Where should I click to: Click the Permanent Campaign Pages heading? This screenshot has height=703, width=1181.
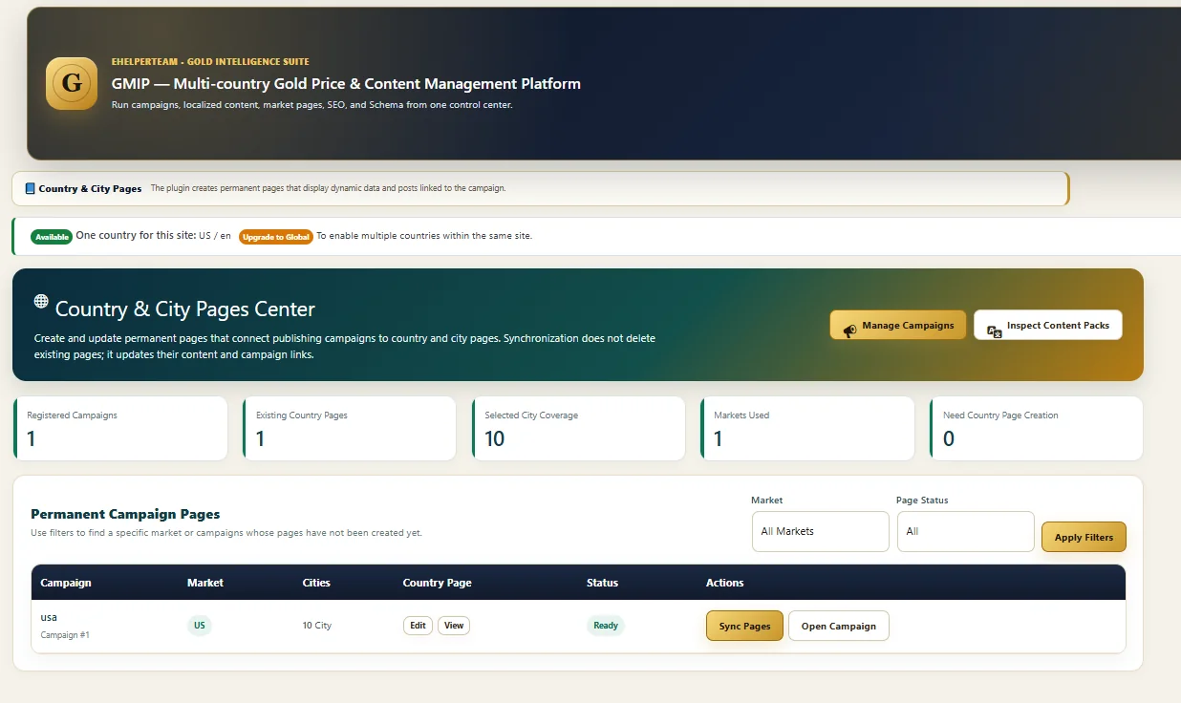[125, 514]
